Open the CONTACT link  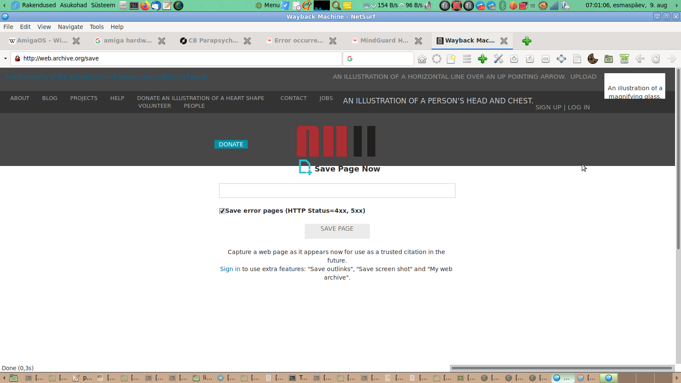[x=294, y=98]
